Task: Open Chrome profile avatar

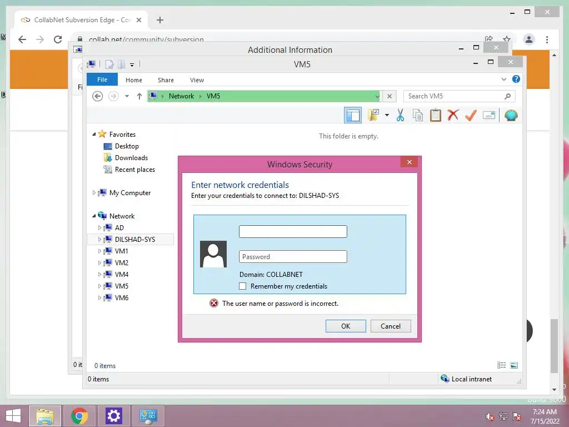Action: [x=529, y=39]
